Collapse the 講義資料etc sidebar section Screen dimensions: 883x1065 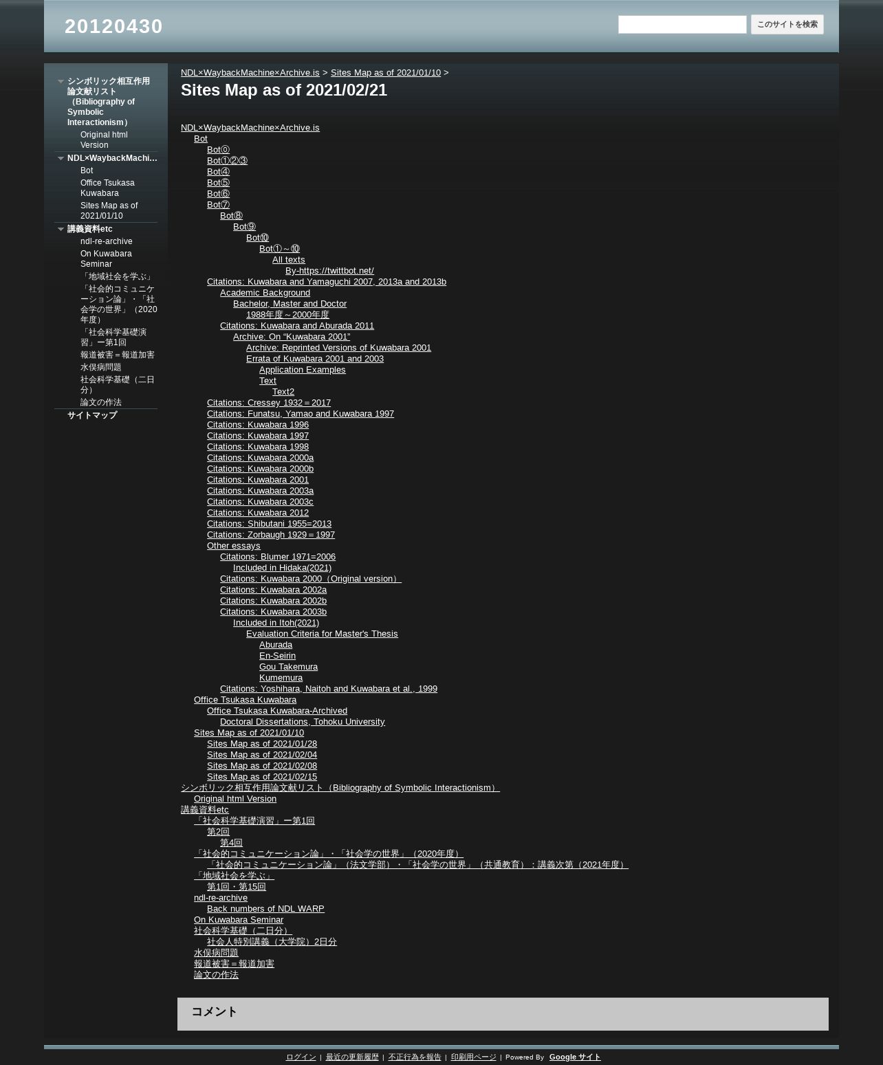61,229
